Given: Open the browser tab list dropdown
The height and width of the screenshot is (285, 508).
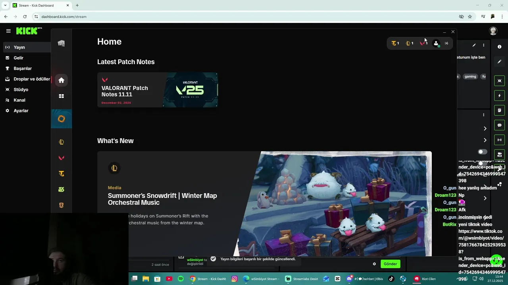Looking at the screenshot, I should click(5, 6).
